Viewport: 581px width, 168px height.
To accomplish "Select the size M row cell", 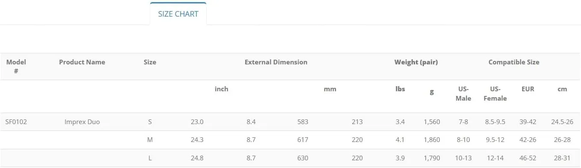I will (x=150, y=139).
